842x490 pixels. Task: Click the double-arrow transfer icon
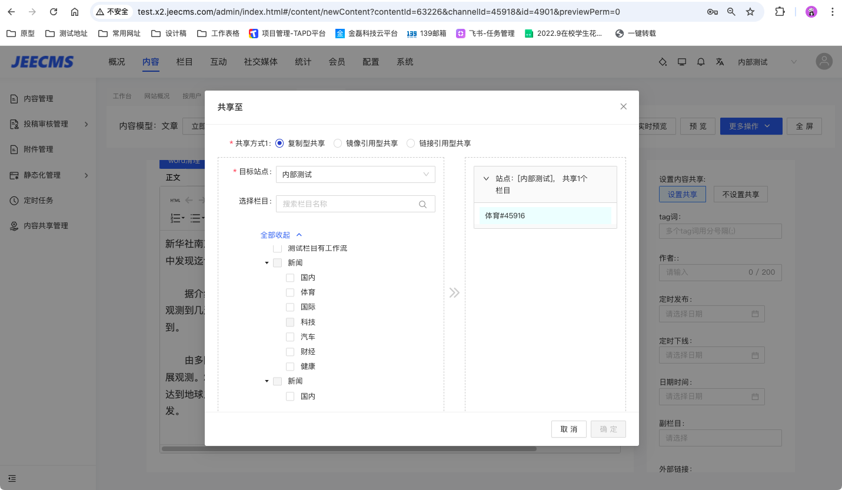454,292
